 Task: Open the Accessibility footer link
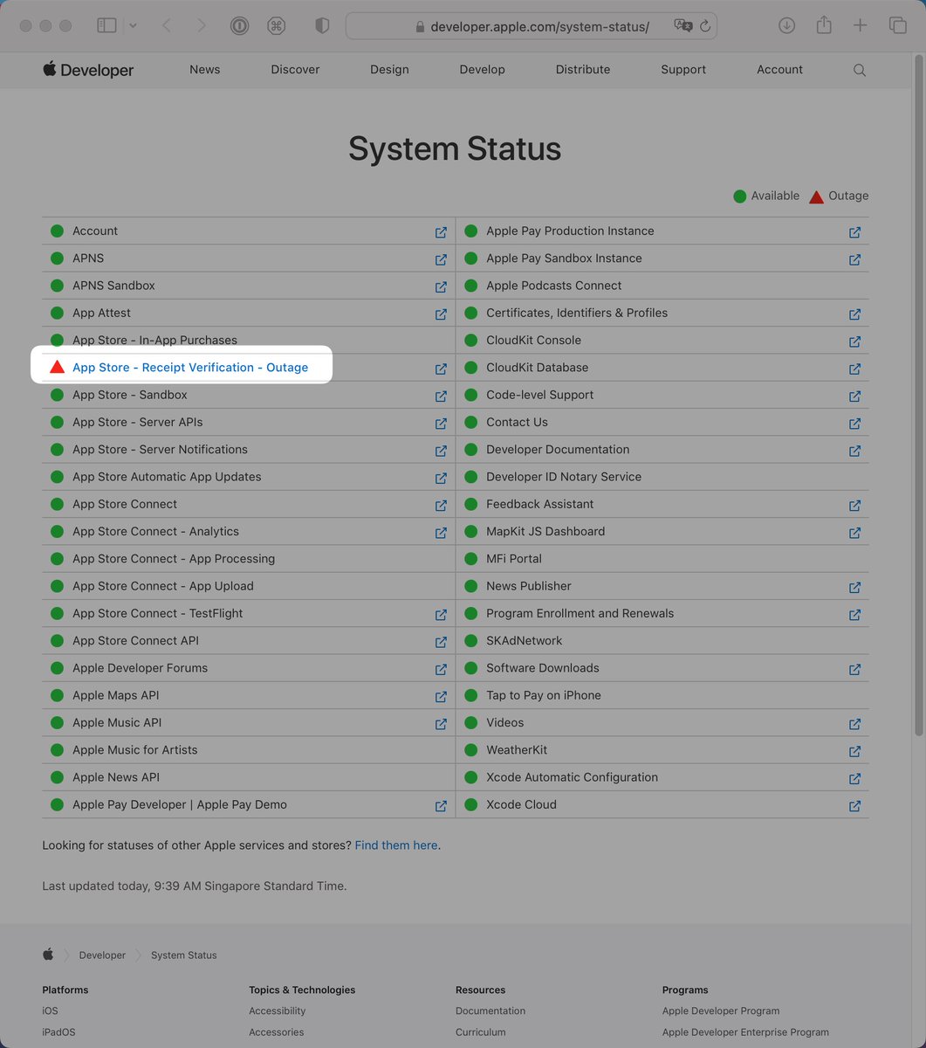click(x=277, y=1010)
